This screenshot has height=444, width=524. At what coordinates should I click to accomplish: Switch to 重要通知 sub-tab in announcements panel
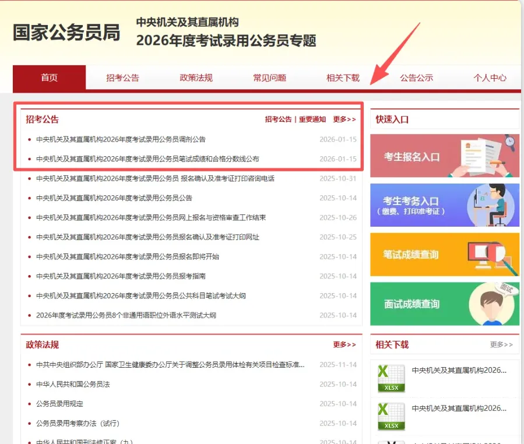312,119
